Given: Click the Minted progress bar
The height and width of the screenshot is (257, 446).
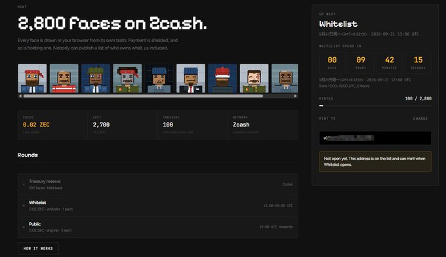Looking at the screenshot, I should point(375,106).
